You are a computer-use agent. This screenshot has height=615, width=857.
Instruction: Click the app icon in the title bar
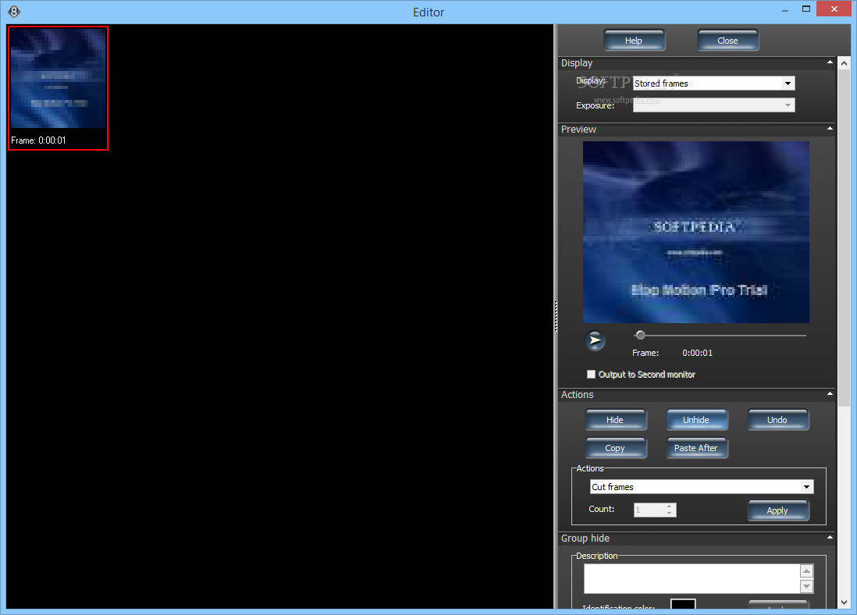pyautogui.click(x=14, y=12)
